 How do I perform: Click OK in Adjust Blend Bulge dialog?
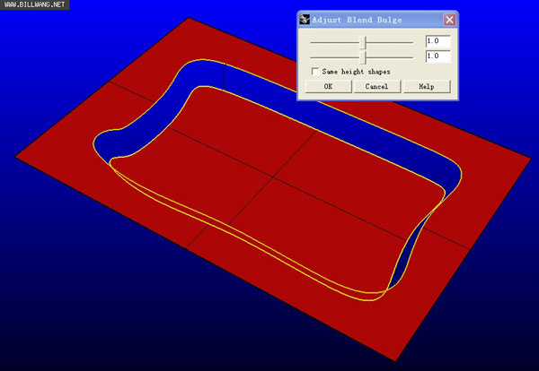point(328,86)
